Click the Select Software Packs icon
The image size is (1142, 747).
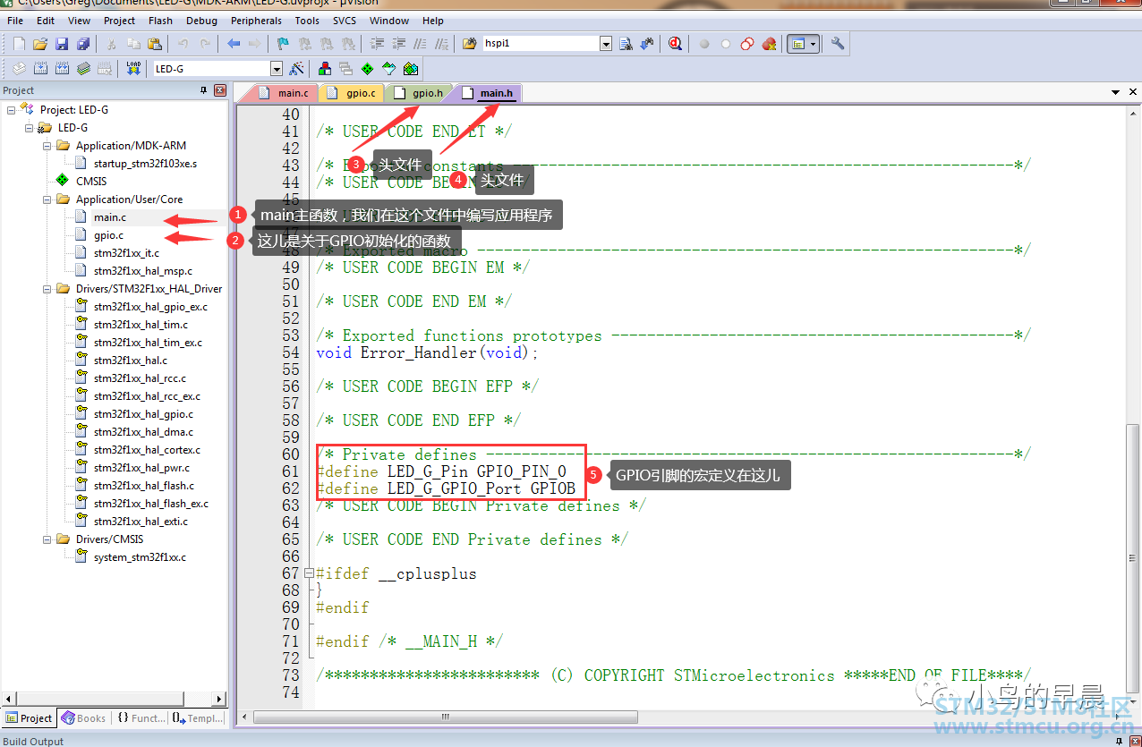pos(388,68)
